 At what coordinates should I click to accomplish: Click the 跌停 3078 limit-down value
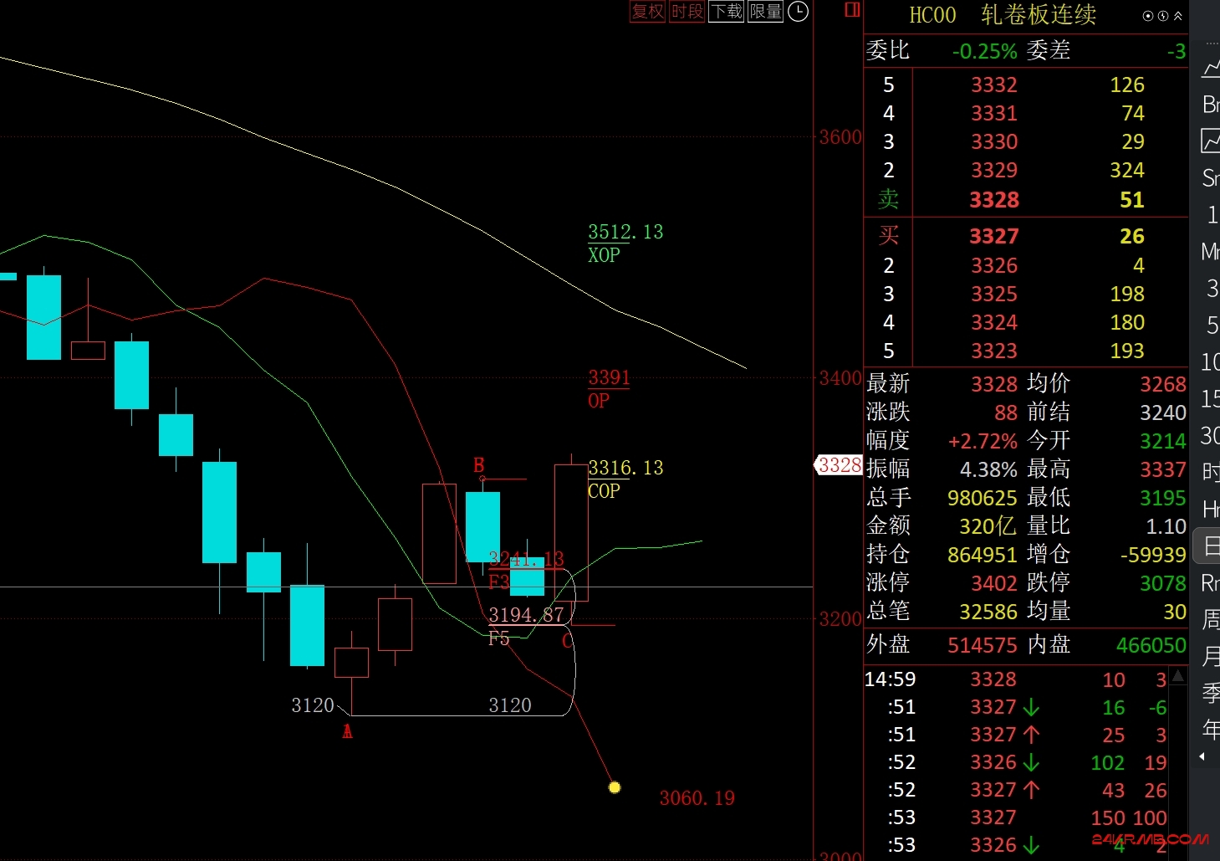[x=1163, y=583]
